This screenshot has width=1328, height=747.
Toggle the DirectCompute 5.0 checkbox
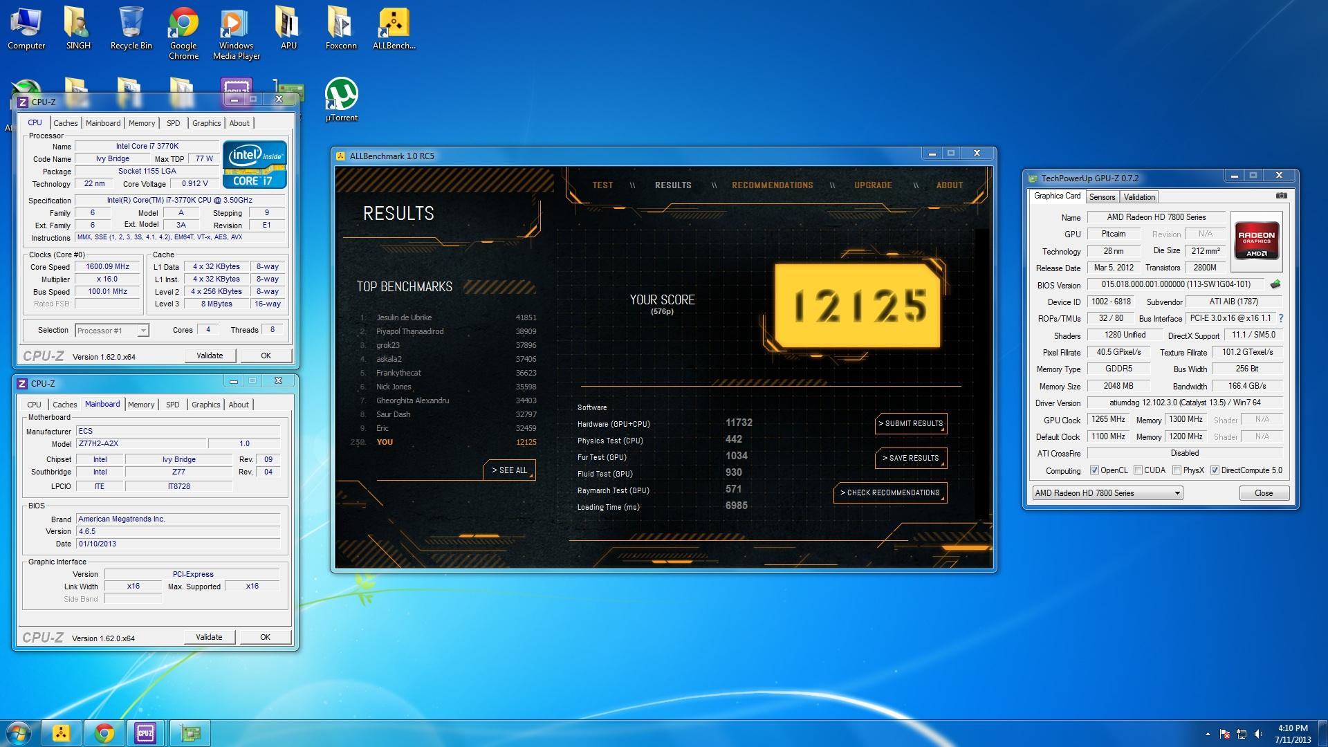pyautogui.click(x=1215, y=470)
